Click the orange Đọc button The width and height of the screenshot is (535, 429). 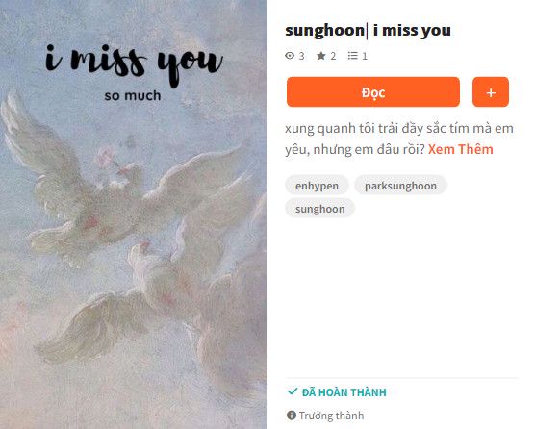point(373,92)
